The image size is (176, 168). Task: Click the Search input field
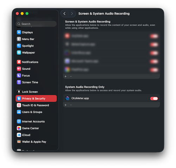click(x=36, y=24)
